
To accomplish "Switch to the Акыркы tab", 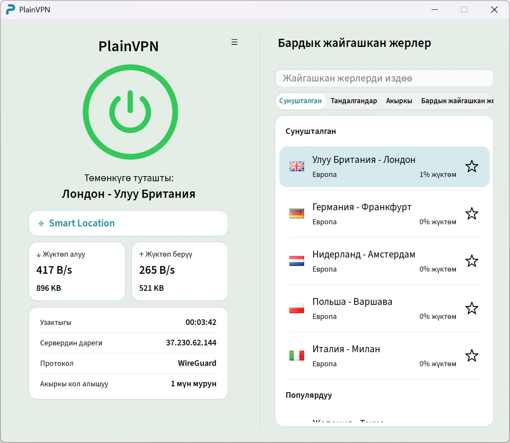I will [399, 101].
